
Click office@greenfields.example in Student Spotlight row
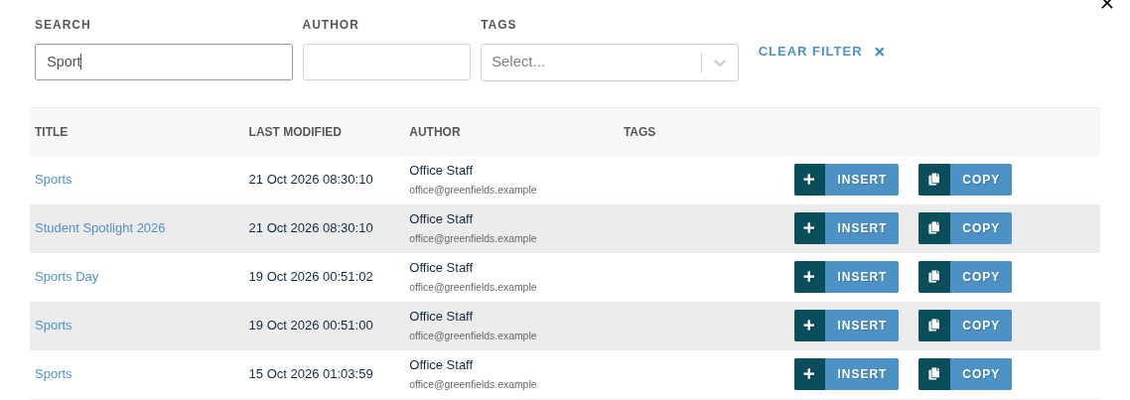(473, 238)
